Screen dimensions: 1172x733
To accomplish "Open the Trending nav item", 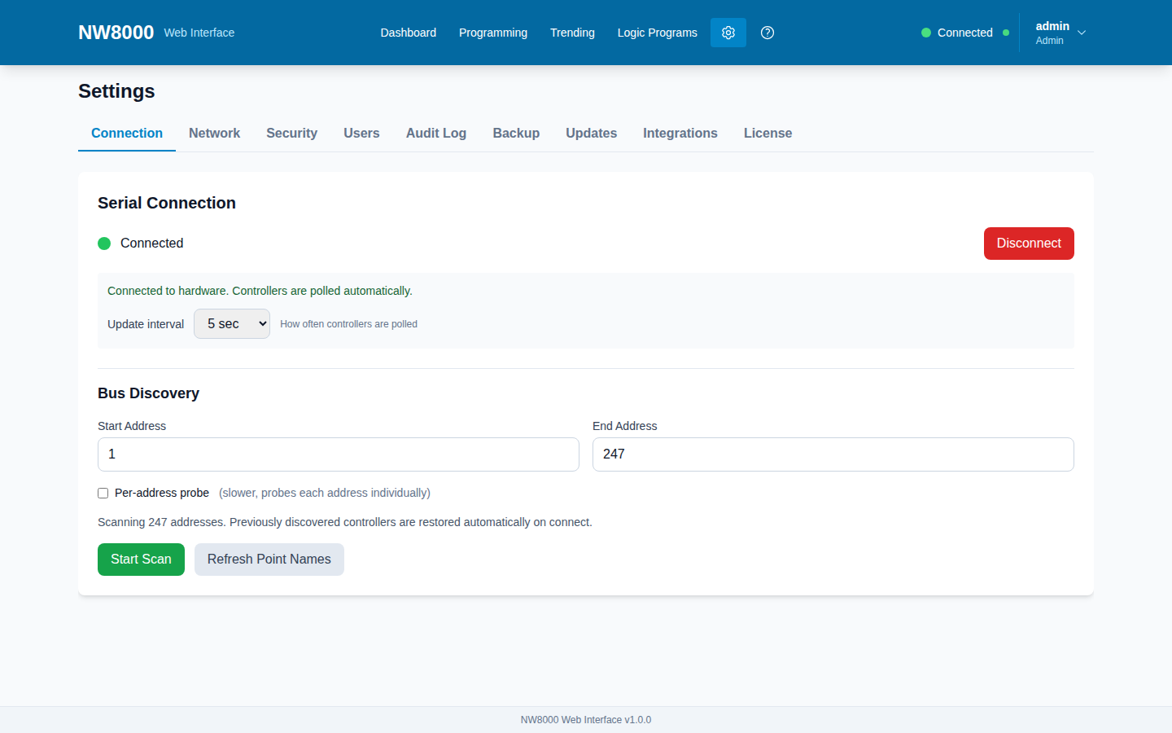I will [x=572, y=33].
